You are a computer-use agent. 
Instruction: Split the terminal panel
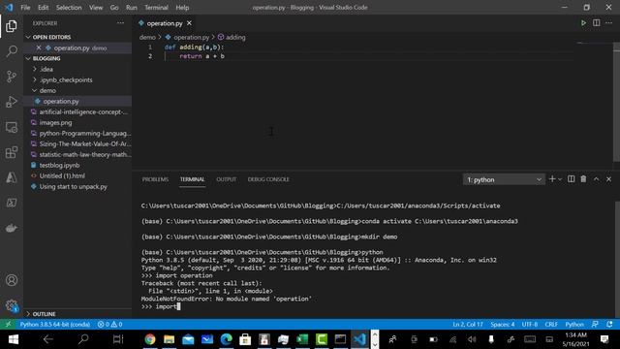point(571,179)
